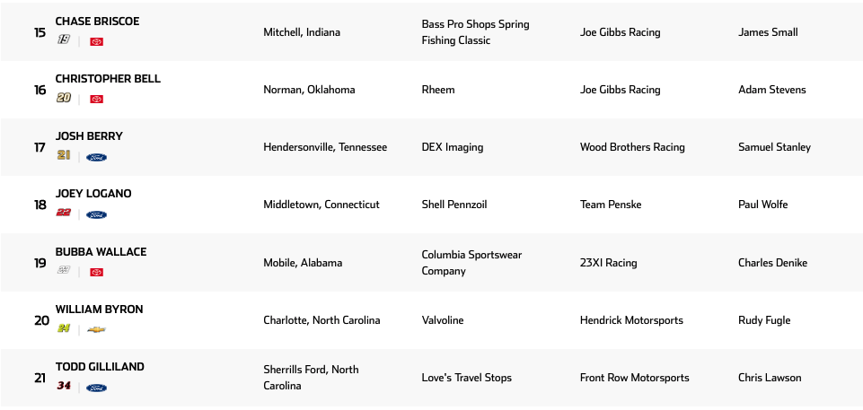Click the number 22 car badge
Screen dimensions: 863x410
pyautogui.click(x=64, y=214)
